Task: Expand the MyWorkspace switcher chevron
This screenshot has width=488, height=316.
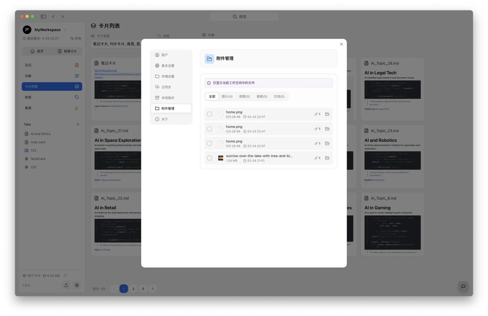Action: (65, 30)
